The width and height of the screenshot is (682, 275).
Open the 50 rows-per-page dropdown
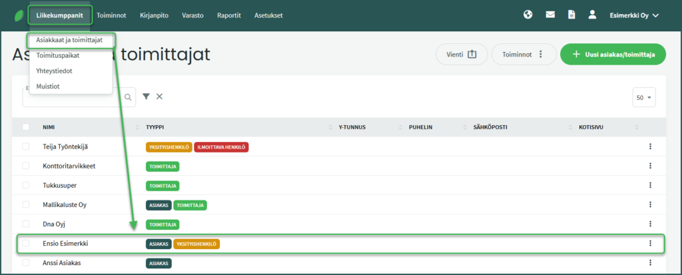[x=644, y=97]
